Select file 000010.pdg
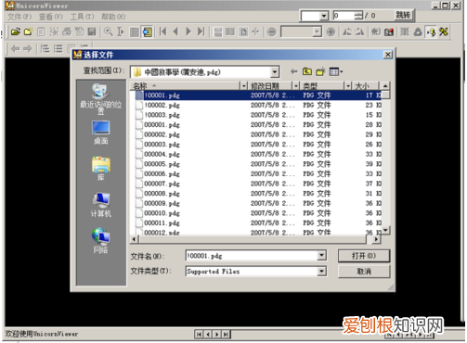Image resolution: width=467 pixels, height=343 pixels. 162,213
